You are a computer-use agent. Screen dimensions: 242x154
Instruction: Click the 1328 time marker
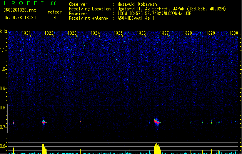click(x=187, y=33)
